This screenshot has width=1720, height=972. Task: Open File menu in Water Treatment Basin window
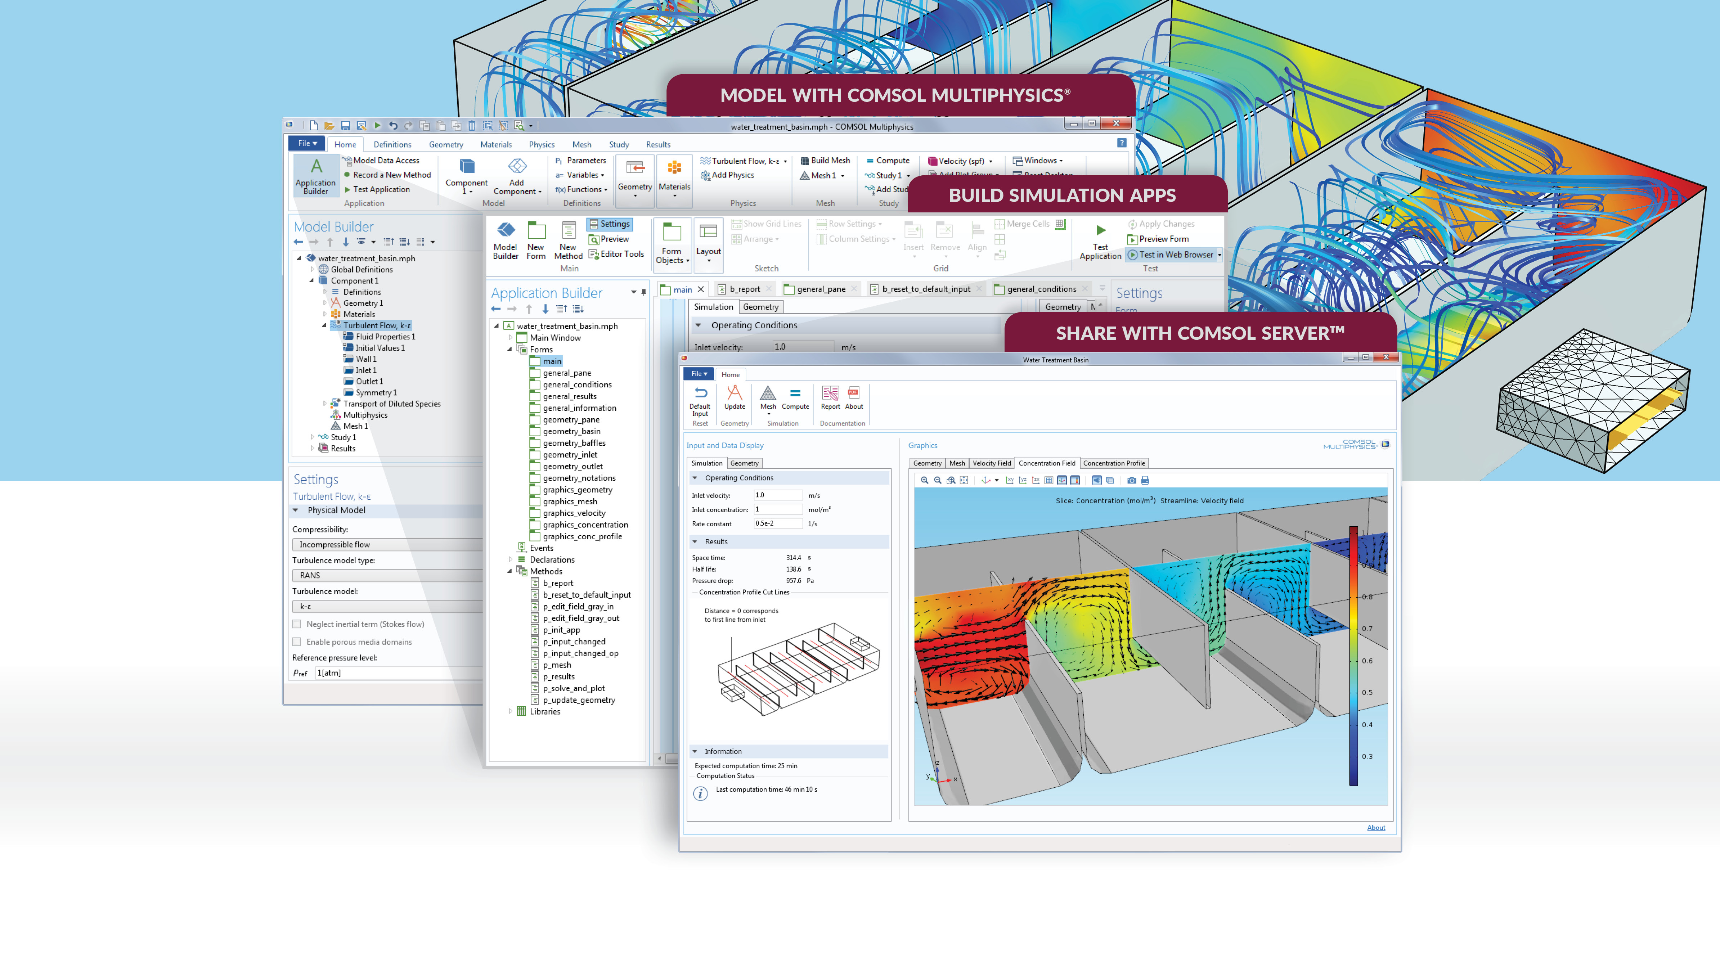click(699, 374)
